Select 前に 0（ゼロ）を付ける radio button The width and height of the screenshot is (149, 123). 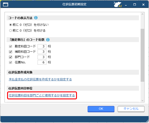coord(10,31)
